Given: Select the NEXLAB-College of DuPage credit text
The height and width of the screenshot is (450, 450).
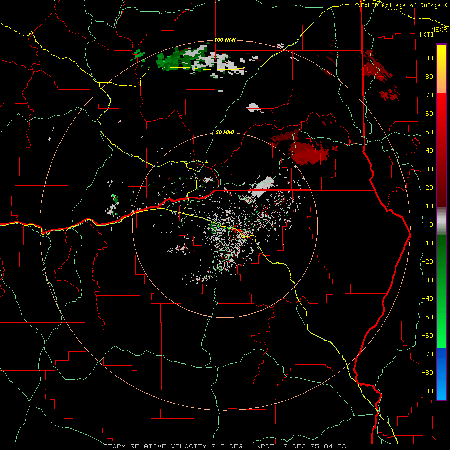Looking at the screenshot, I should pyautogui.click(x=402, y=5).
